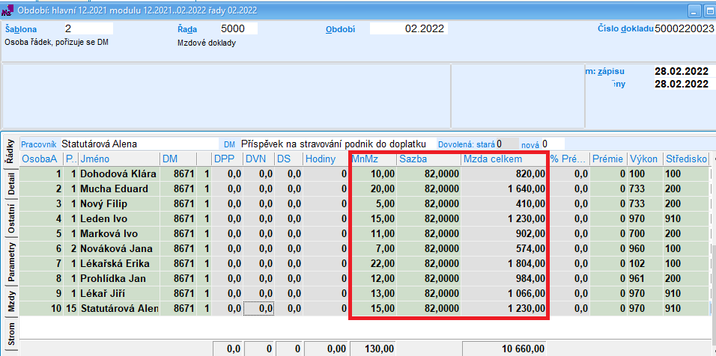The width and height of the screenshot is (716, 356).
Task: Click the Sazba column header
Action: [x=429, y=159]
